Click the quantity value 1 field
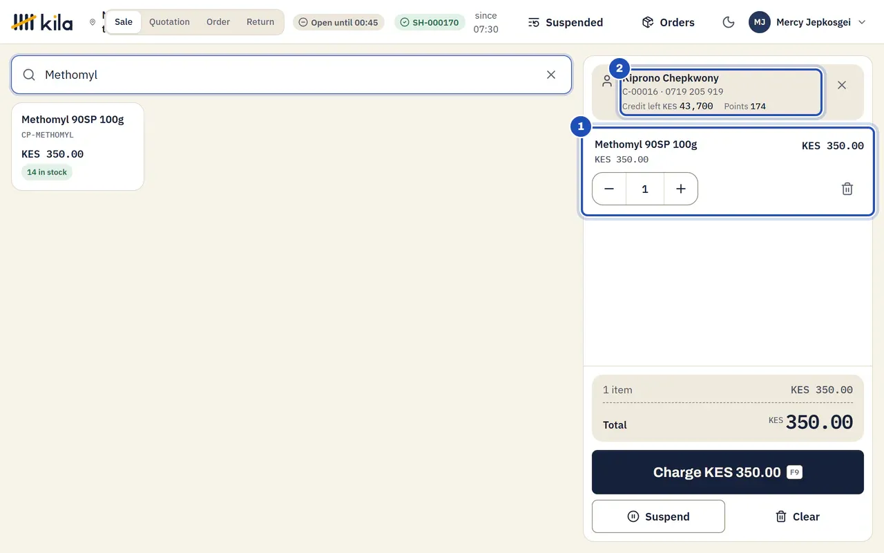 (645, 189)
